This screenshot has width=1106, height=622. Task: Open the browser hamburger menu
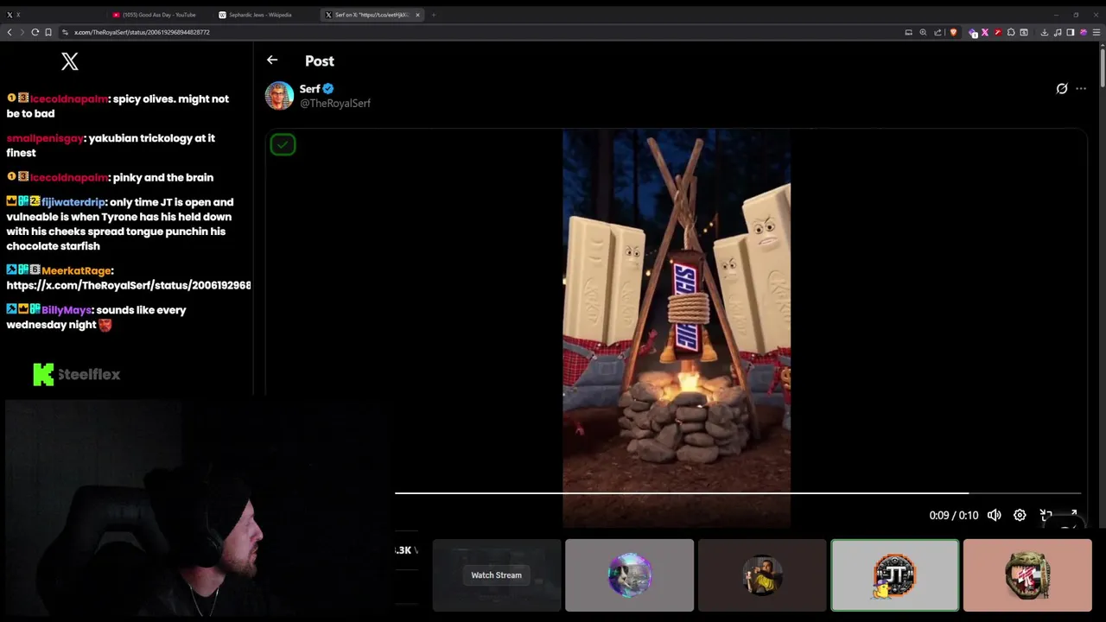[1096, 32]
